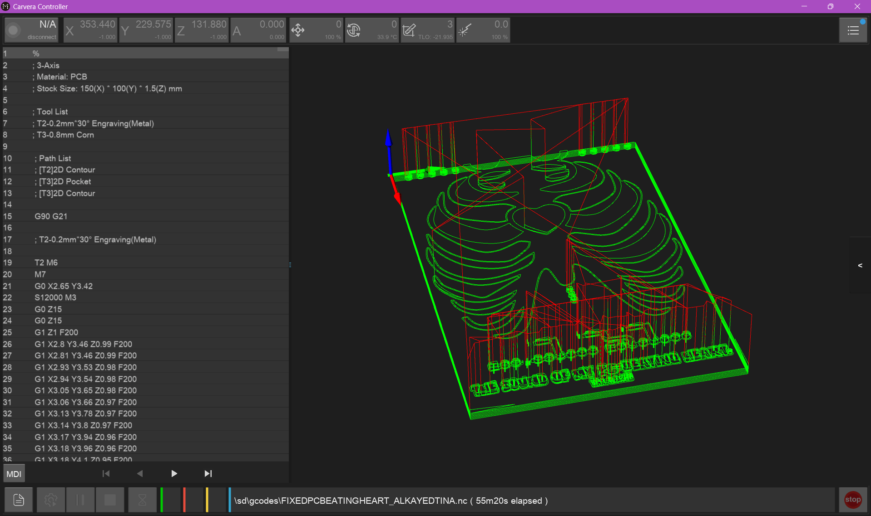Open the X axis position dropdown
This screenshot has width=871, height=516.
tap(90, 30)
